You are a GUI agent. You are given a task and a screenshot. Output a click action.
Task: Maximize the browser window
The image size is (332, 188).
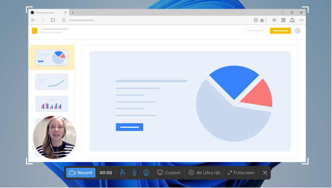click(292, 13)
